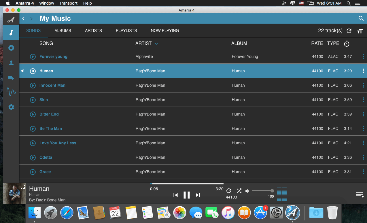Image resolution: width=367 pixels, height=223 pixels.
Task: Sort by the duration stopwatch column header
Action: click(347, 44)
